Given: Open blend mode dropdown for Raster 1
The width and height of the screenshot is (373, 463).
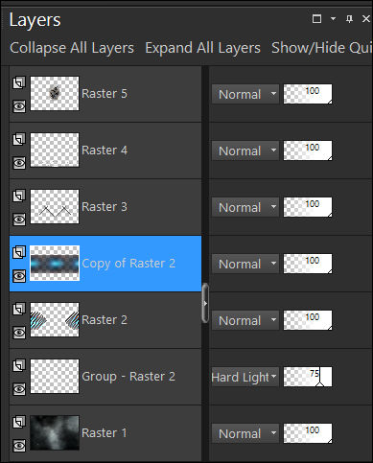Looking at the screenshot, I should pos(245,433).
